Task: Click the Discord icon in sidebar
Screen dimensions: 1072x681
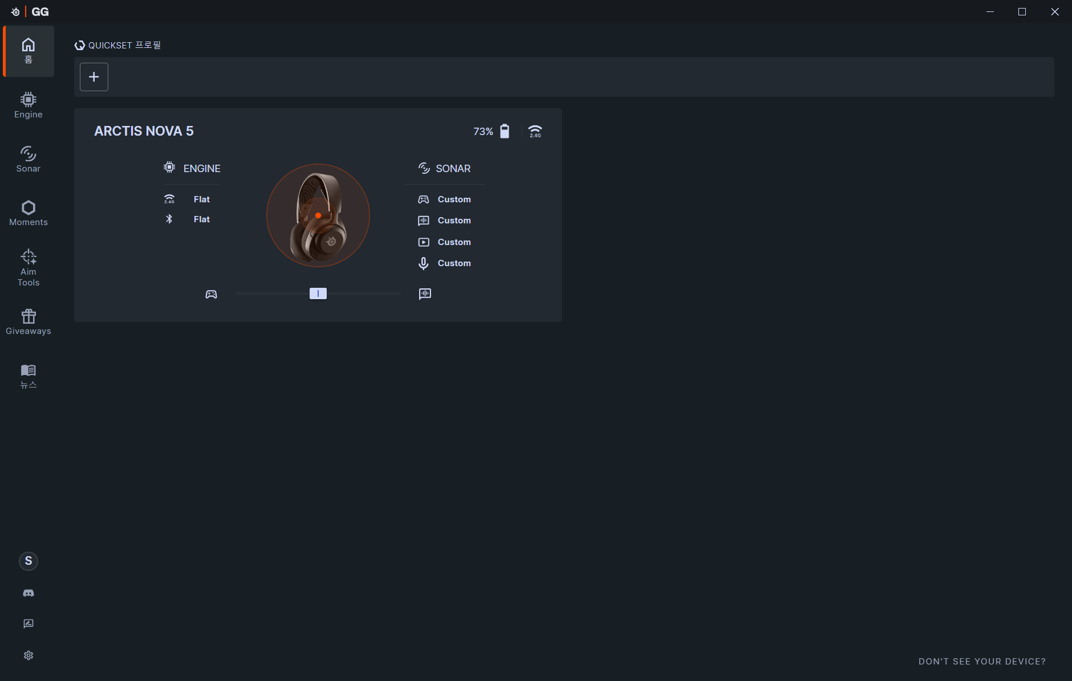Action: (x=29, y=593)
